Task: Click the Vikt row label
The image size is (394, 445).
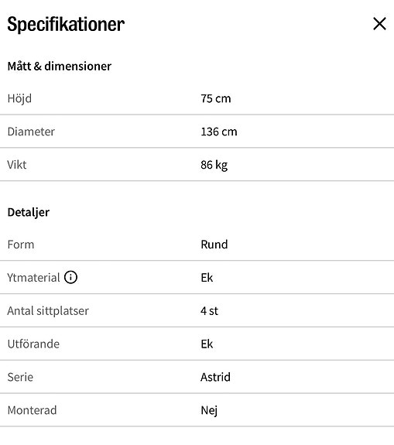Action: 17,165
